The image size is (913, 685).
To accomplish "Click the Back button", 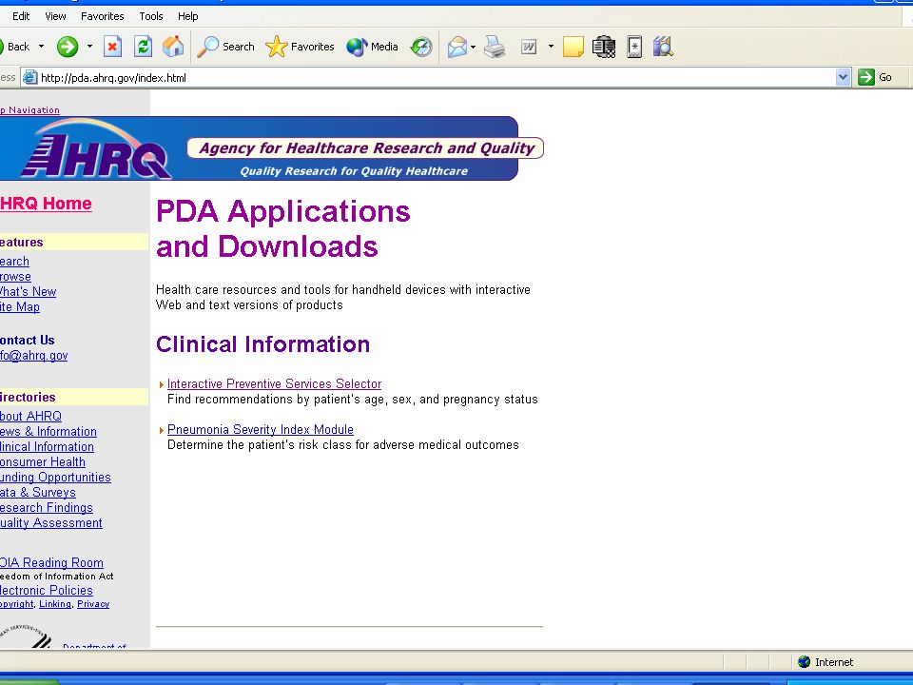I will pyautogui.click(x=15, y=47).
